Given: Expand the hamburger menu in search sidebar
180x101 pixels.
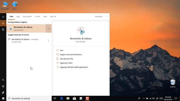Looking at the screenshot, I should [3, 17].
